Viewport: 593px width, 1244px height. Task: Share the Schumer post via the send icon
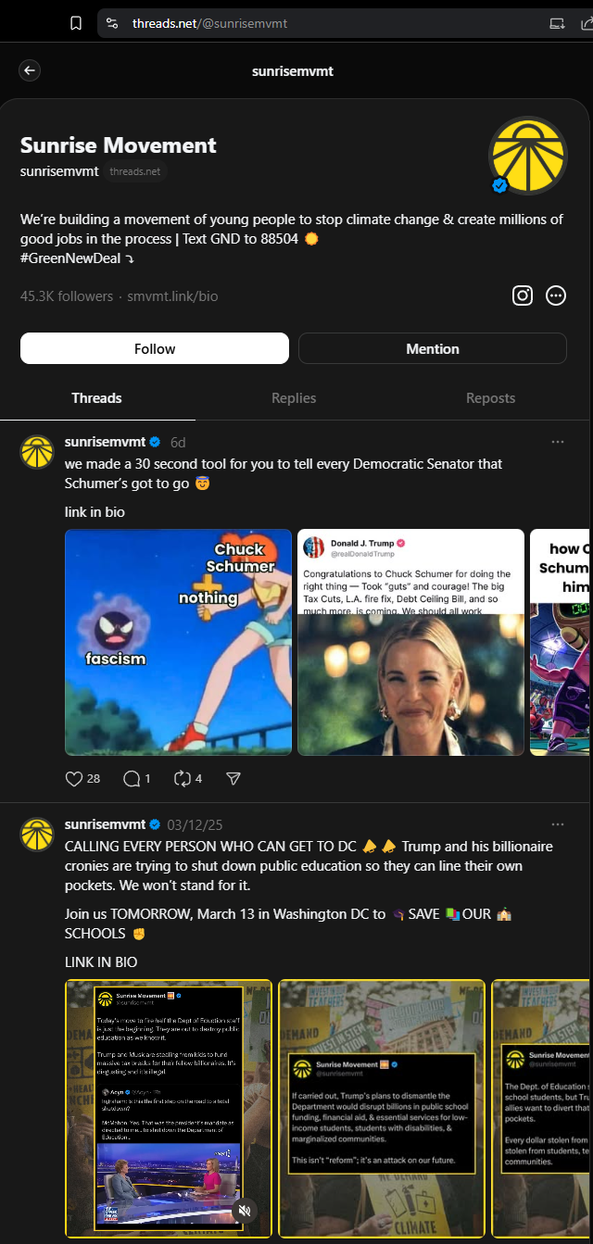point(233,779)
